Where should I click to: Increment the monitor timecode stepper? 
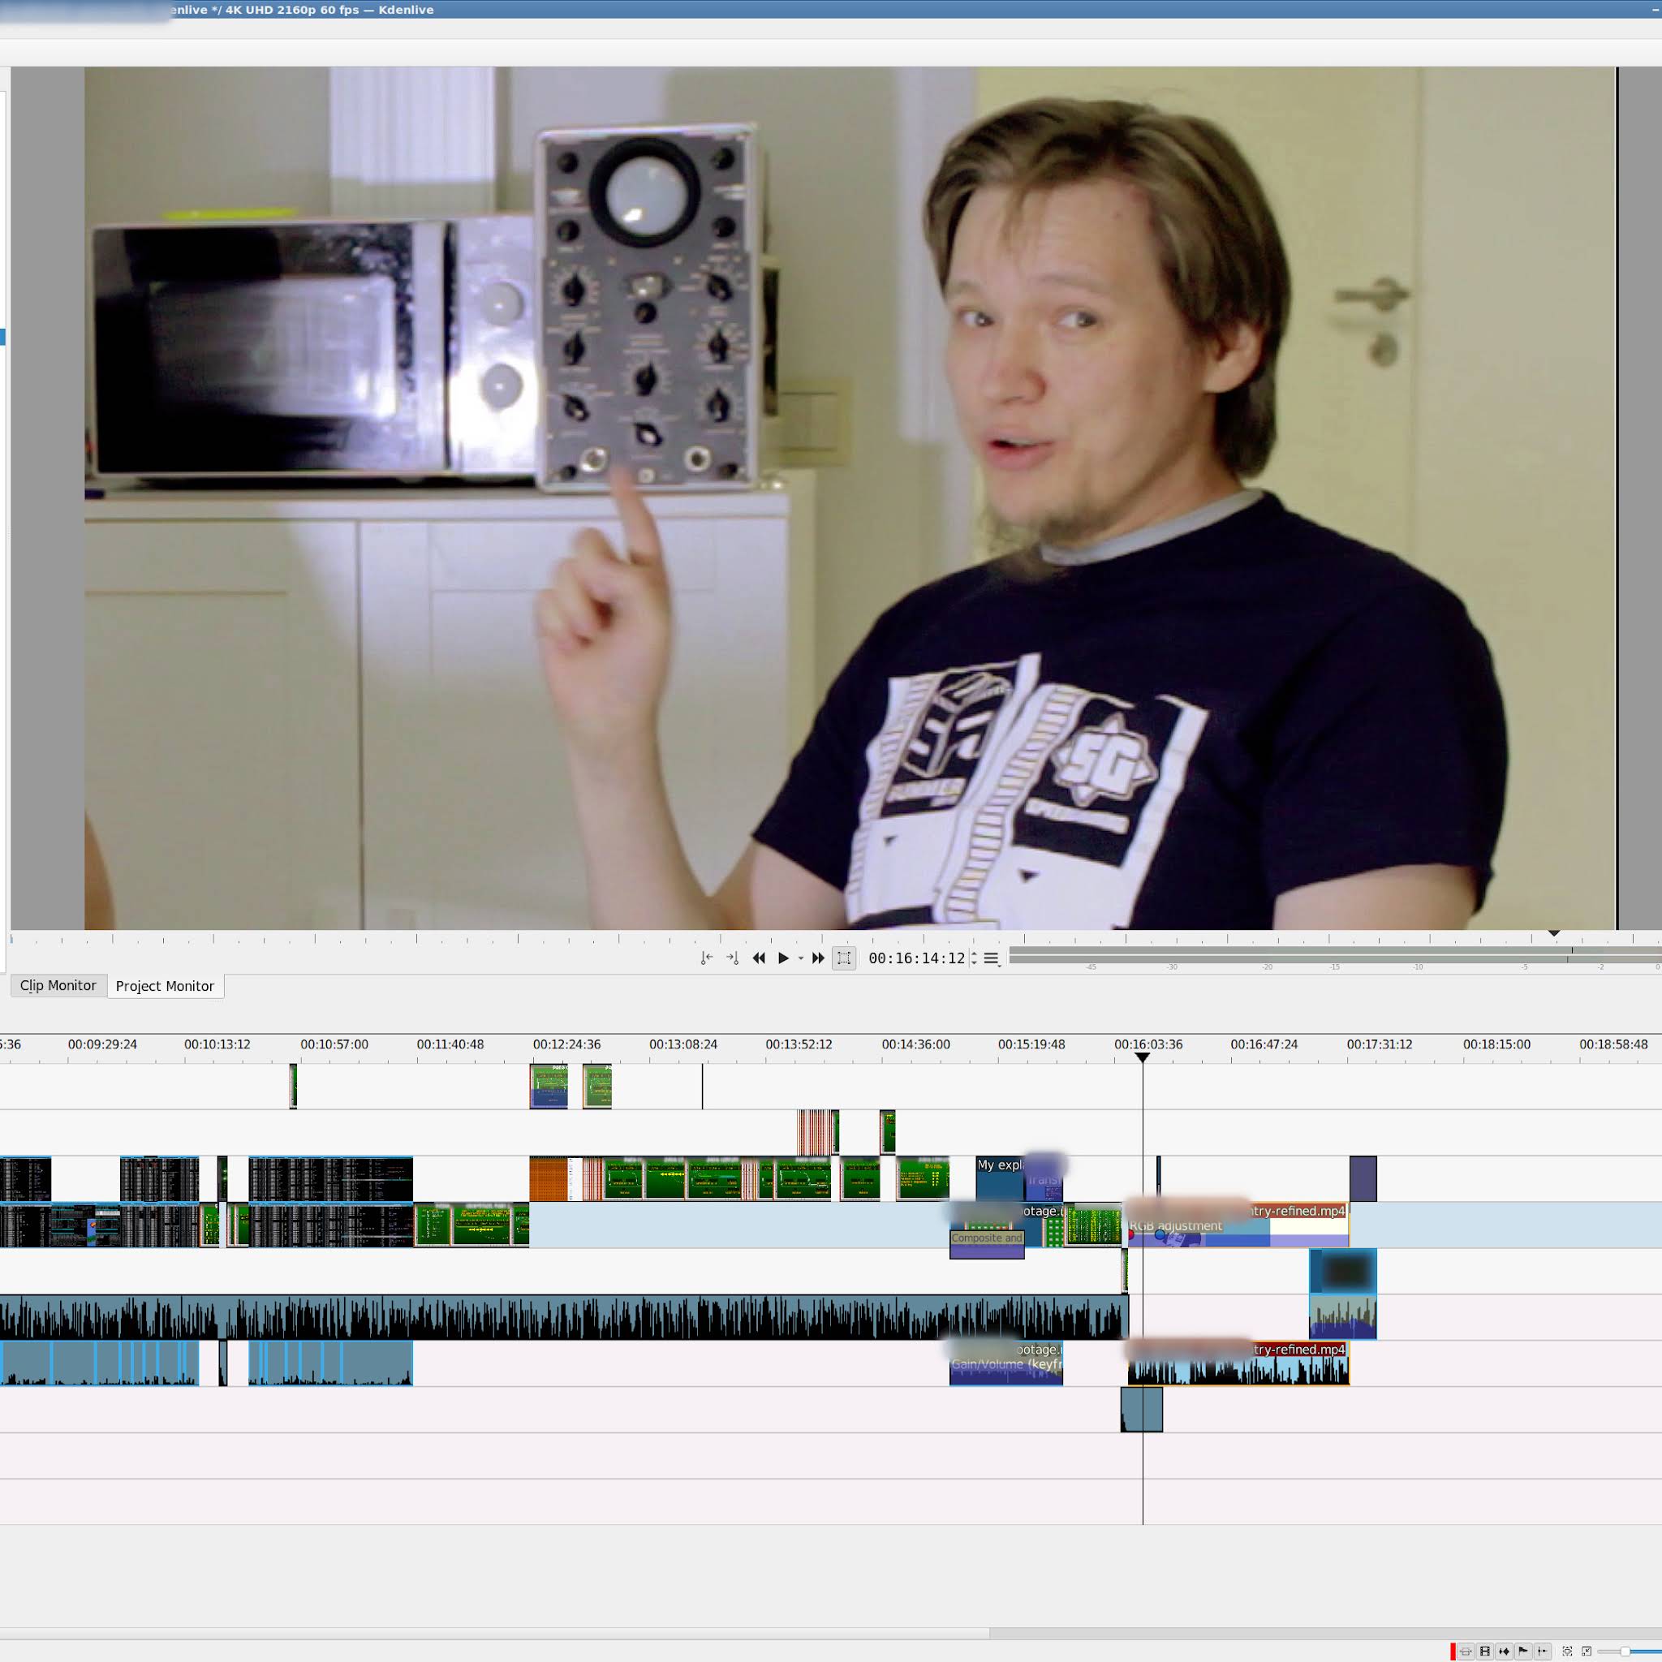pos(974,954)
